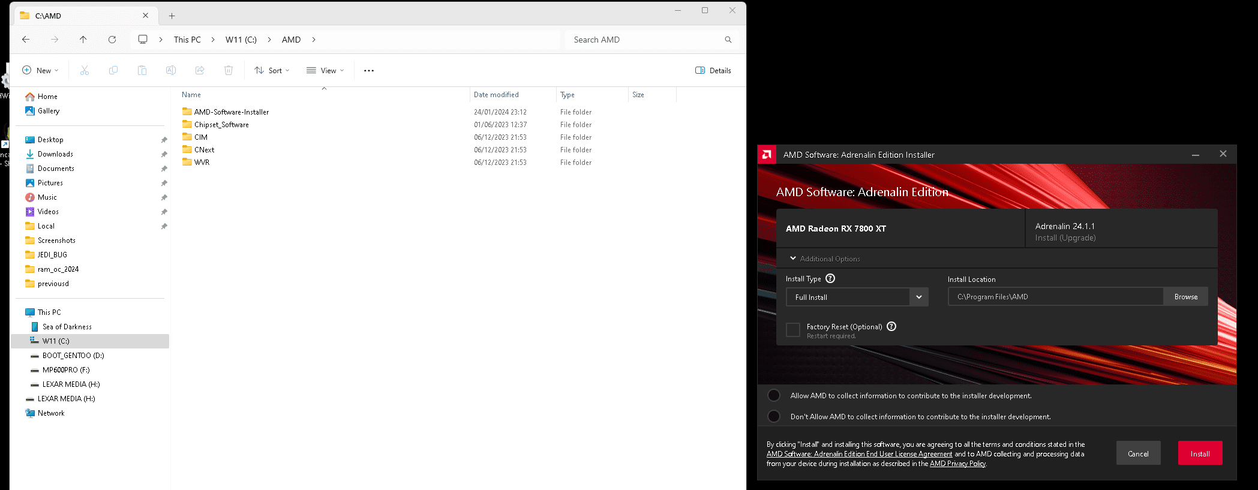Add a new File Explorer tab
1258x490 pixels.
(172, 16)
